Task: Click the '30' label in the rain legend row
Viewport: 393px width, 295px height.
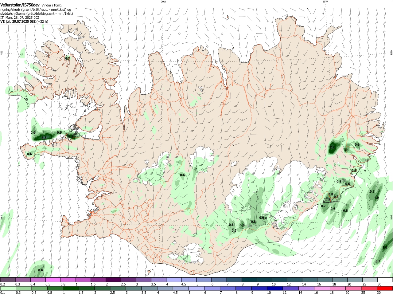Action: [379, 293]
